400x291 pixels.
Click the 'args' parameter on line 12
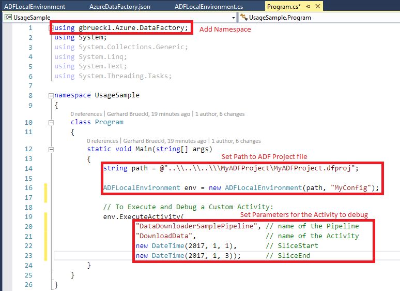tap(201, 149)
